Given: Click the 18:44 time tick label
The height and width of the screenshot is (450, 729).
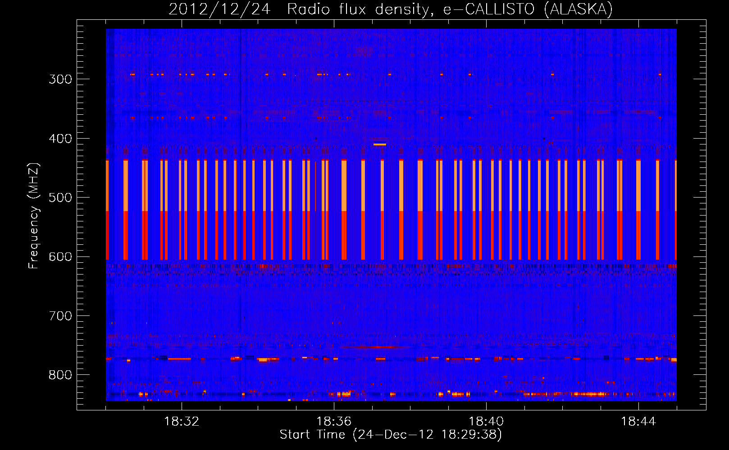Looking at the screenshot, I should [x=638, y=422].
